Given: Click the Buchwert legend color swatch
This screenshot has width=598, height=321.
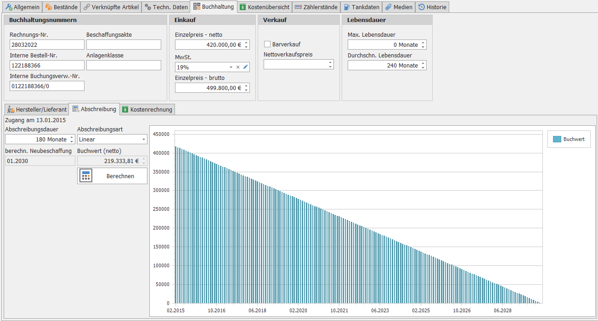Looking at the screenshot, I should tap(557, 139).
